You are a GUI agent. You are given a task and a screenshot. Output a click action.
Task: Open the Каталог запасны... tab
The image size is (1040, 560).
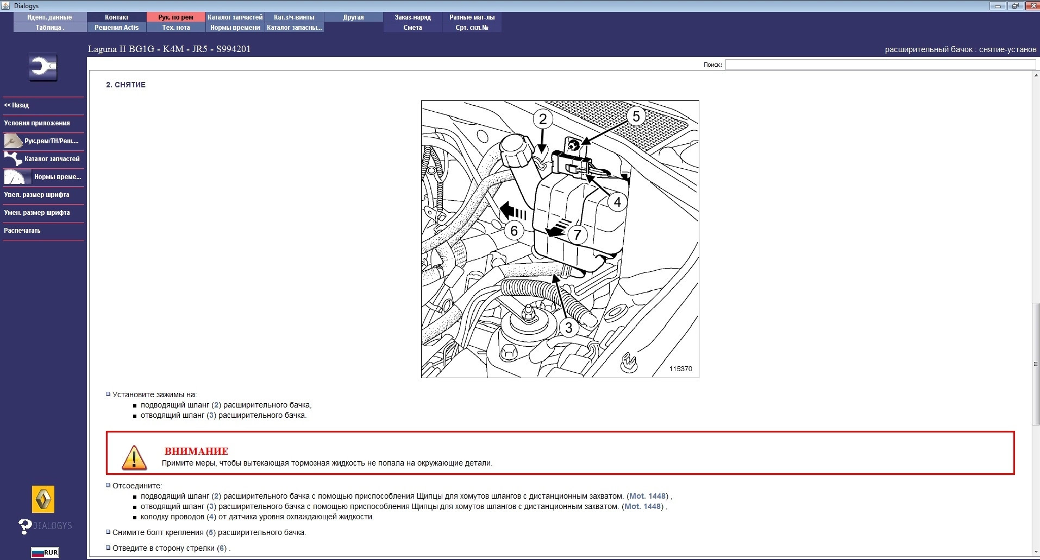[294, 28]
